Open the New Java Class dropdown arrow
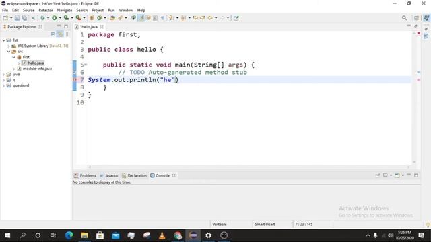Viewport: 431px width, 242px height. (x=105, y=18)
